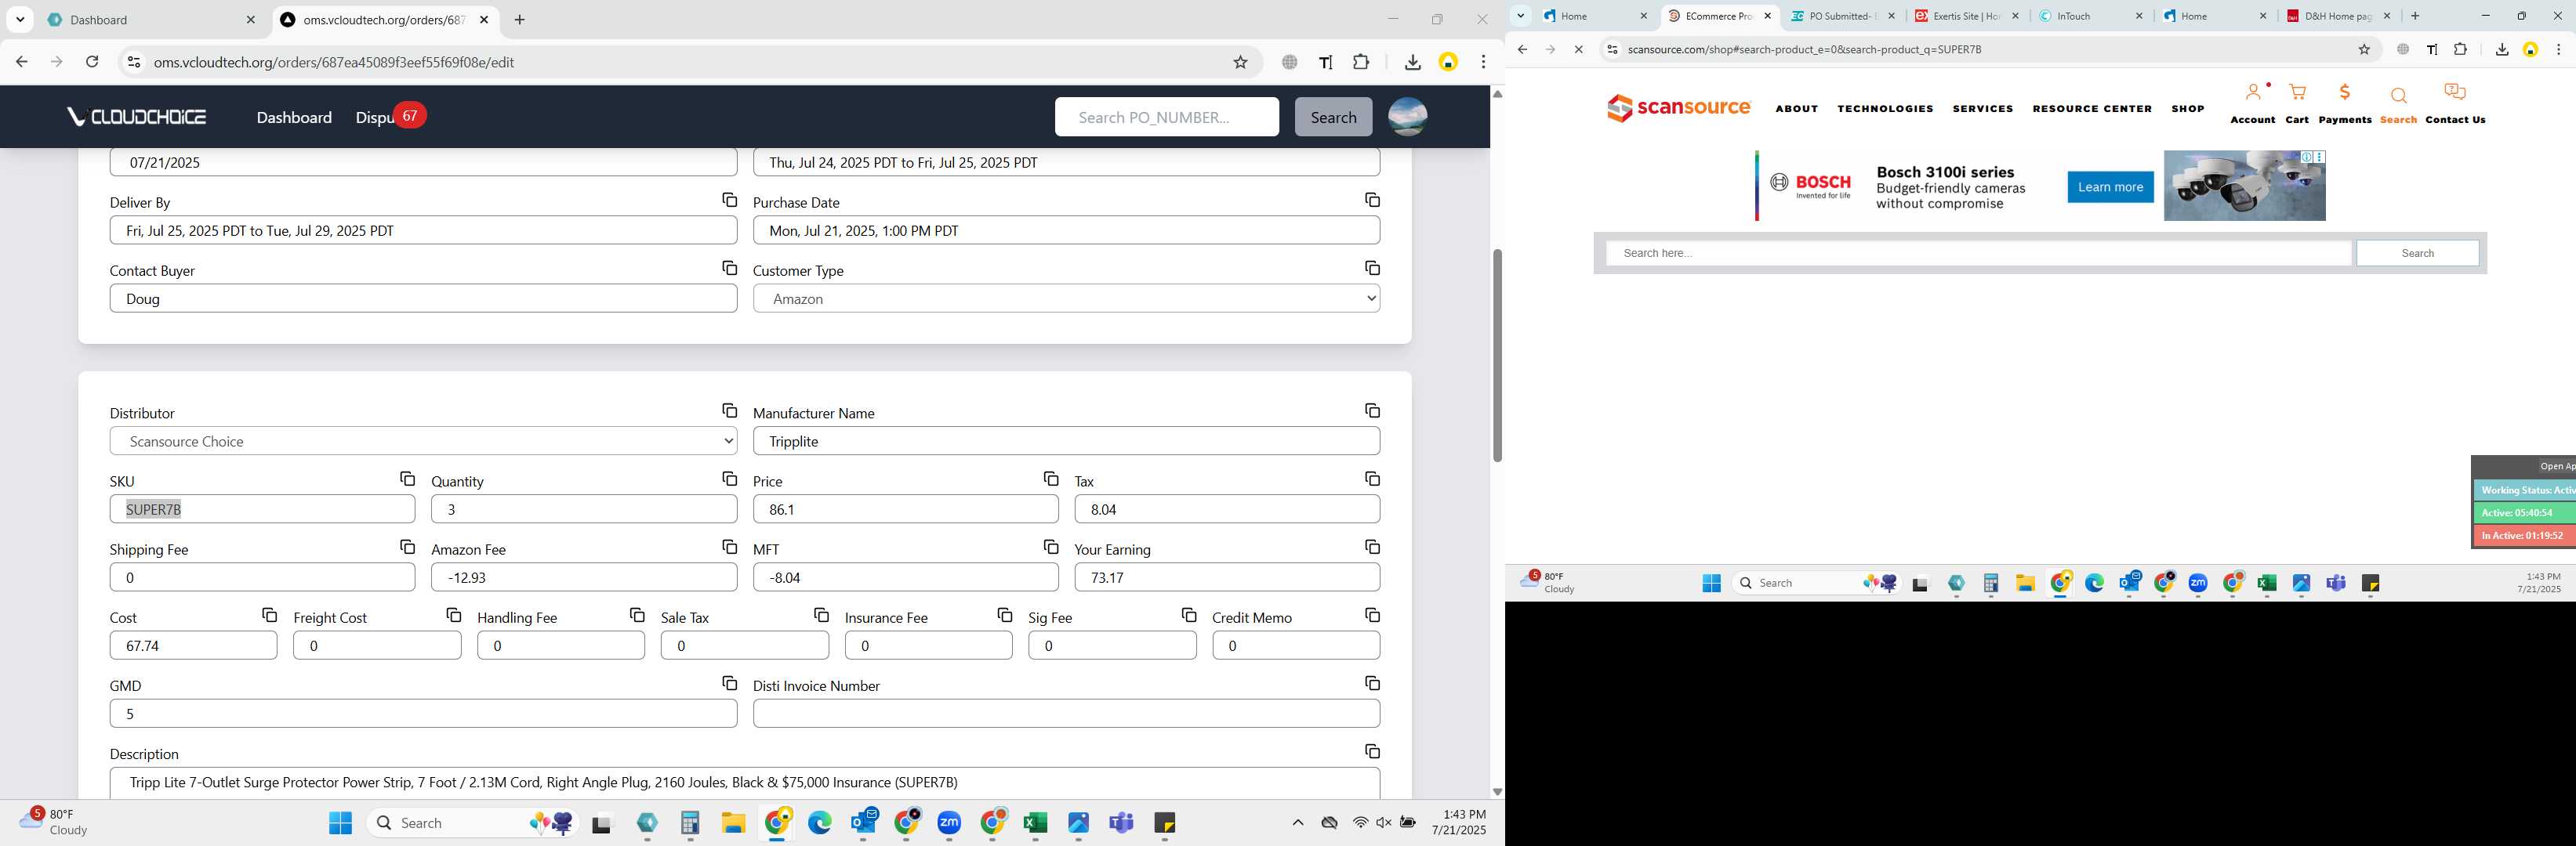Copy the Quantity field value
2576x846 pixels.
pos(729,479)
